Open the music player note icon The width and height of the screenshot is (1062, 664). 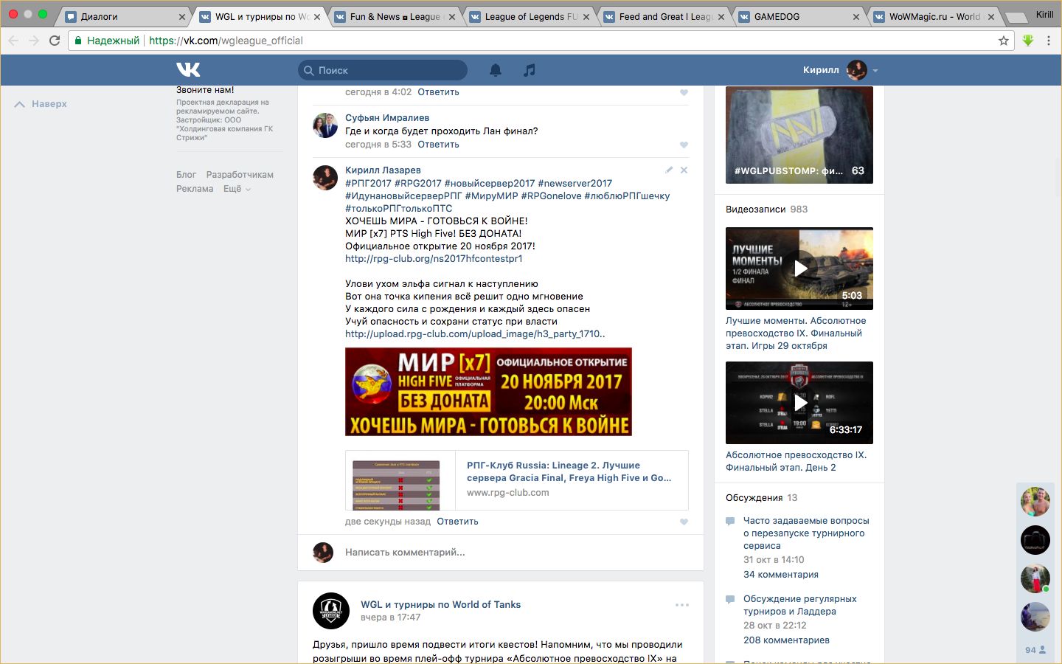[x=529, y=70]
